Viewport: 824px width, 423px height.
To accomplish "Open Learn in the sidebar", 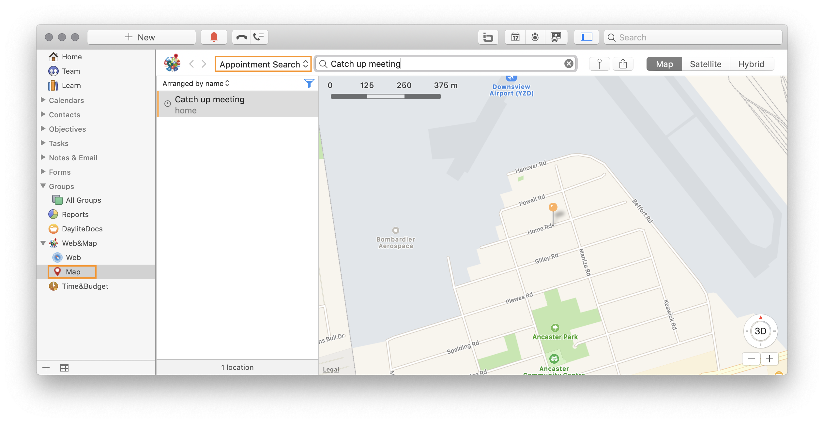I will click(65, 85).
